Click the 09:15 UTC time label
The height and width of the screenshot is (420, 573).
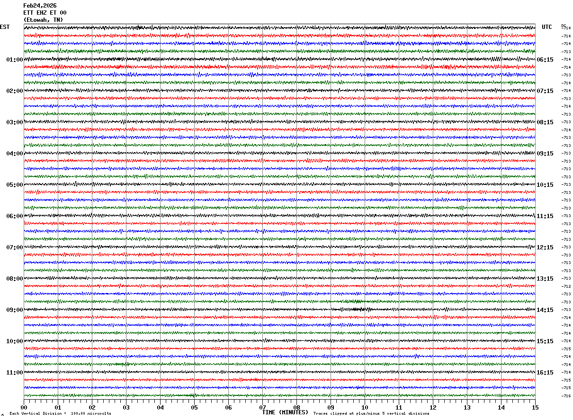tap(545, 154)
